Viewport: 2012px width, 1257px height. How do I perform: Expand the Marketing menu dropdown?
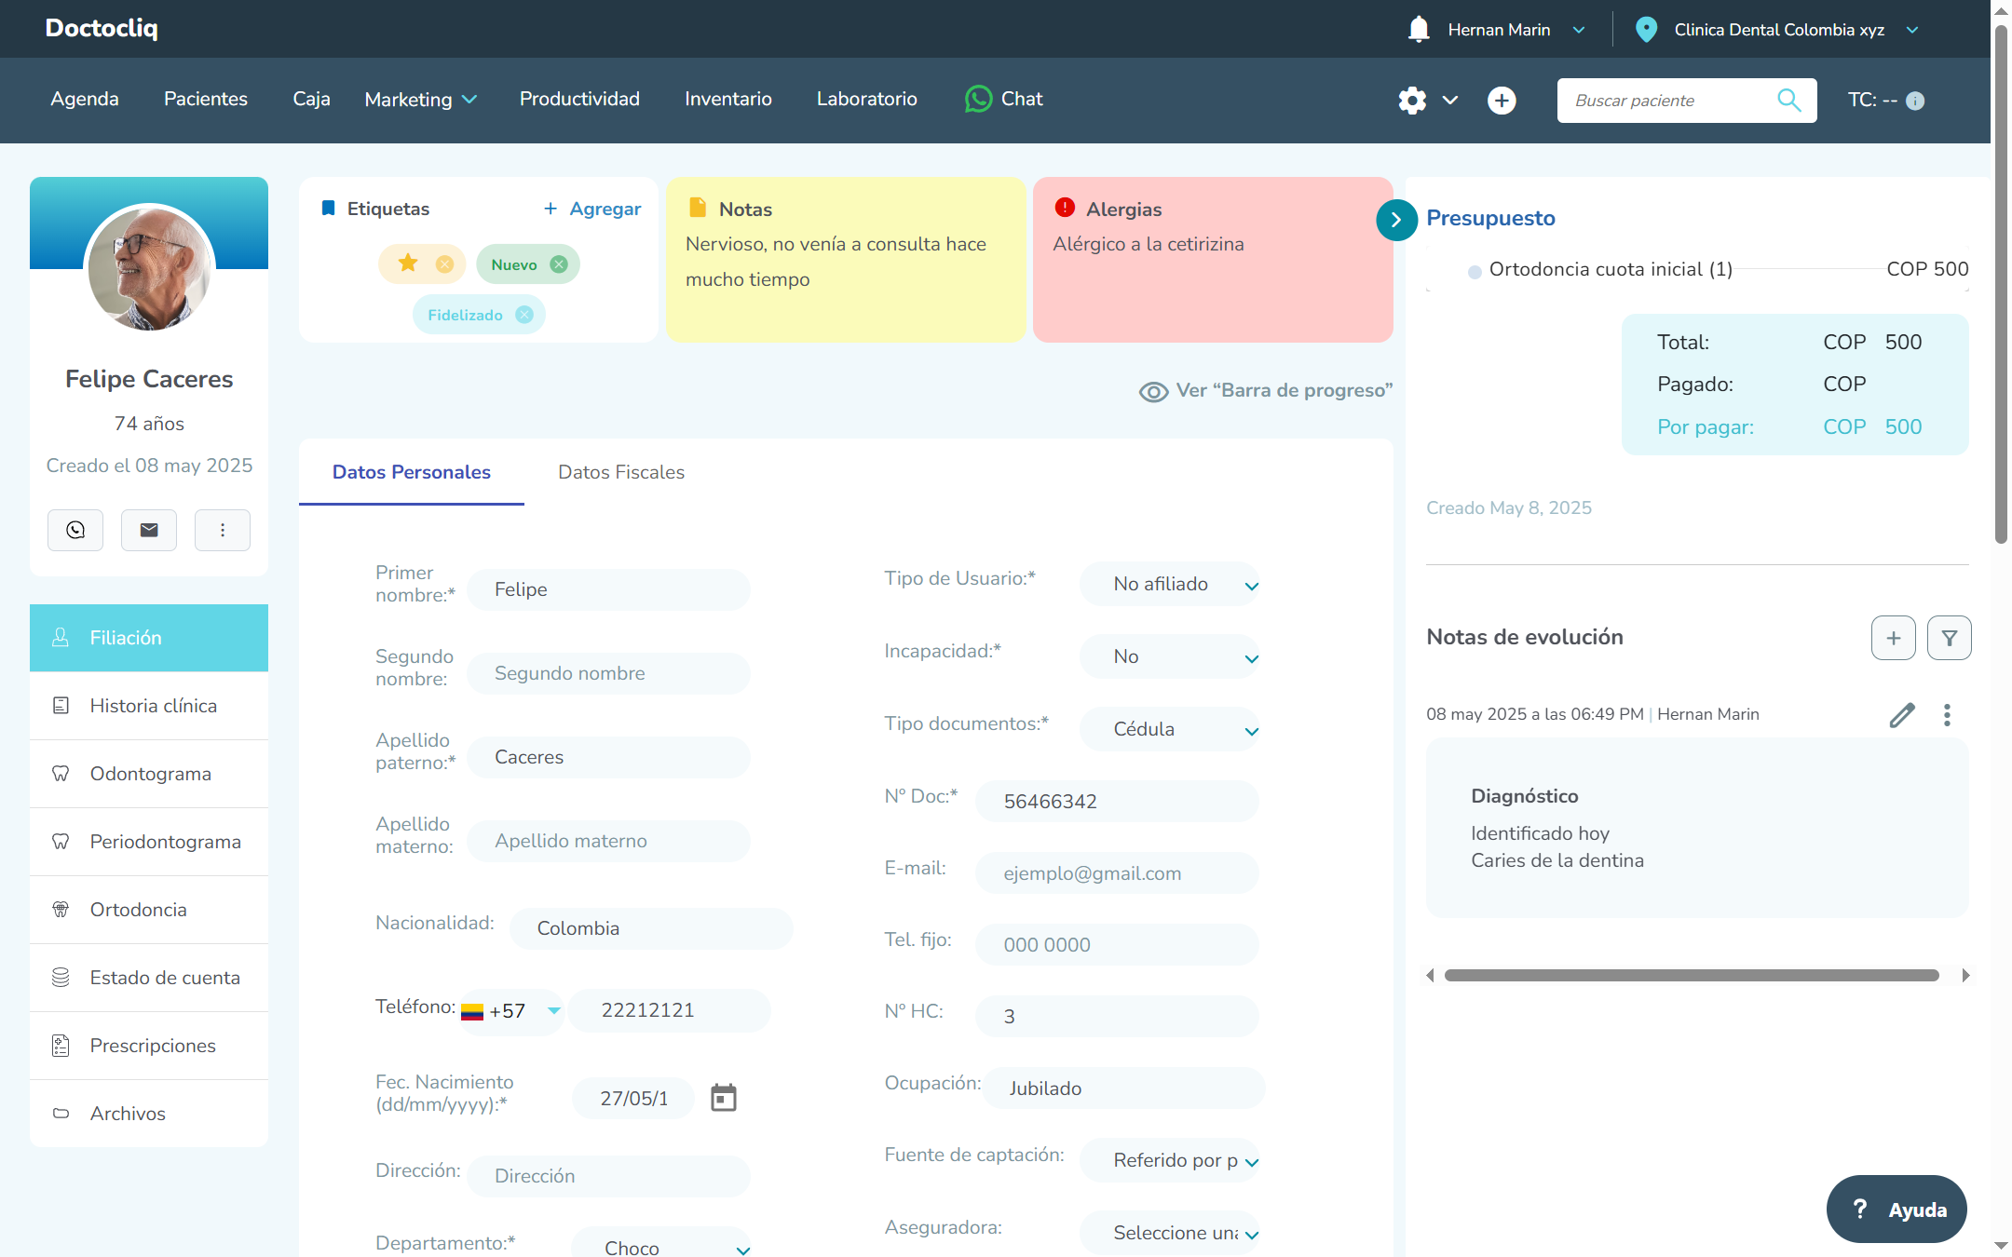tap(421, 100)
